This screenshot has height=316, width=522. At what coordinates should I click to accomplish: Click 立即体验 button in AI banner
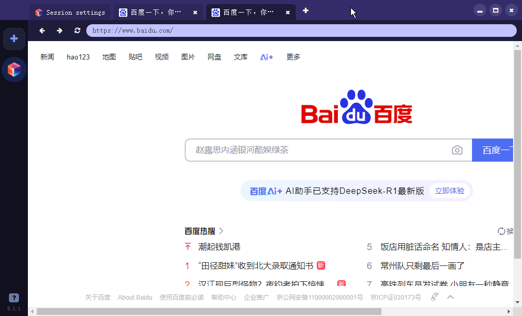[x=449, y=191]
